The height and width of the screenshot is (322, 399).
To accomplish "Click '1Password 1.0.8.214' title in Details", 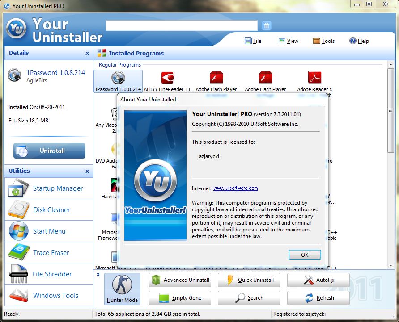I will (x=56, y=73).
